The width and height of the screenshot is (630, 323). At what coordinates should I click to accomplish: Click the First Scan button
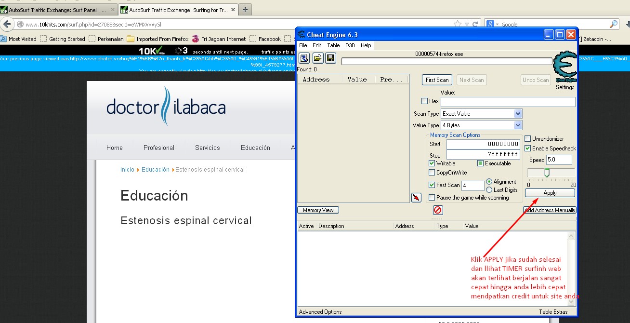(x=437, y=80)
